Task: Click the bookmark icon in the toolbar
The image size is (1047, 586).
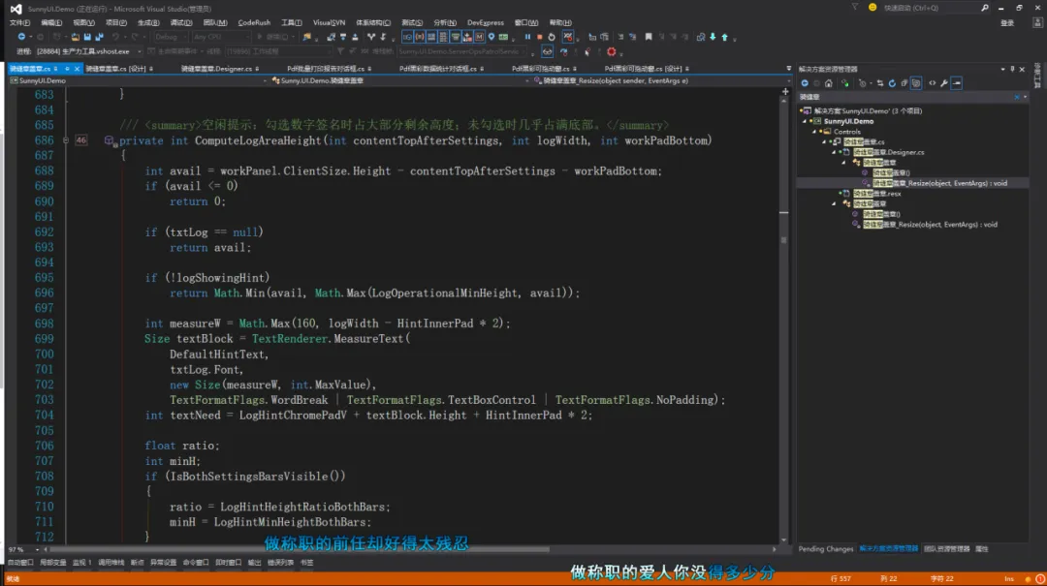Action: (x=649, y=37)
